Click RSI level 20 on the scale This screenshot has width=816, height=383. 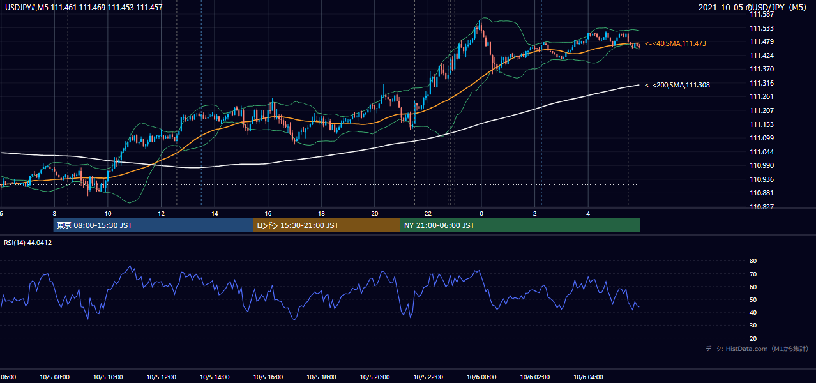pyautogui.click(x=753, y=338)
